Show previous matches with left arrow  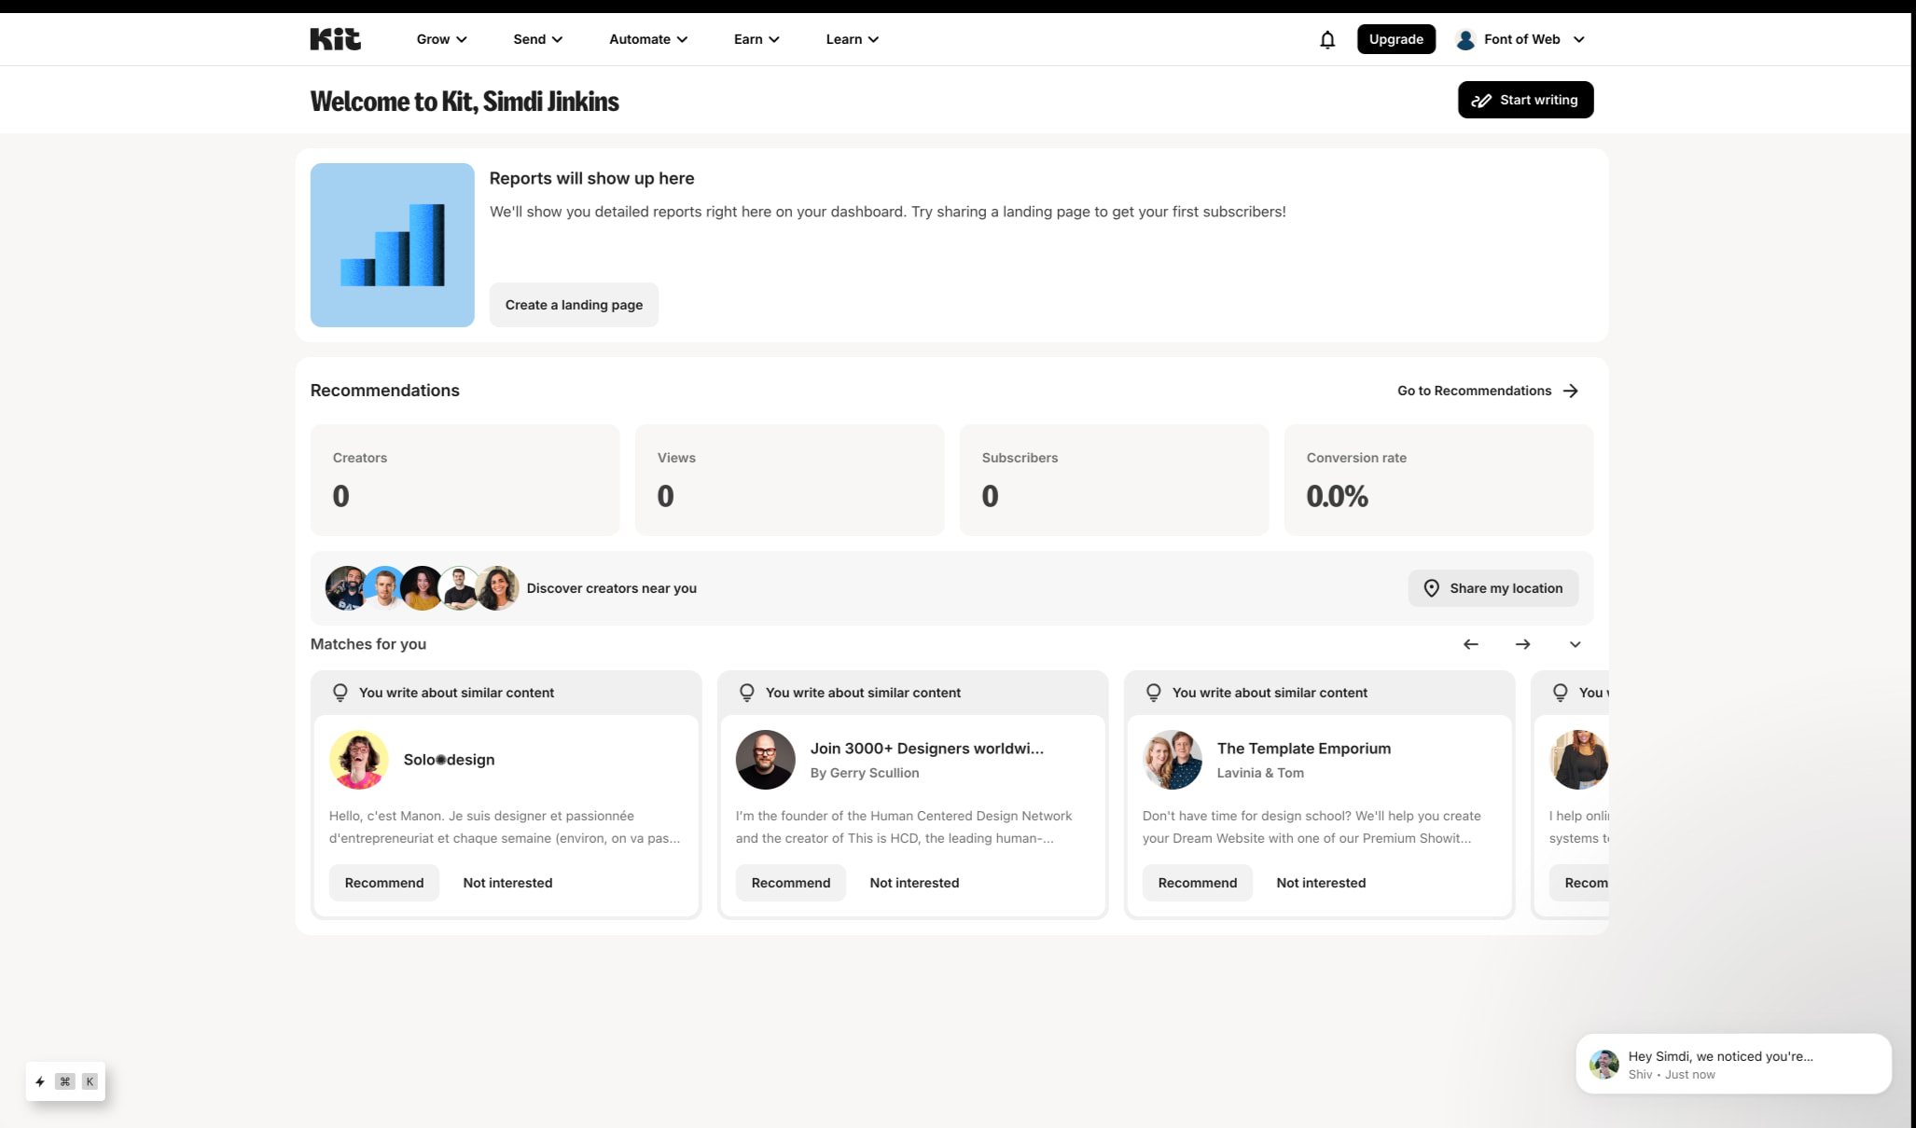coord(1471,644)
